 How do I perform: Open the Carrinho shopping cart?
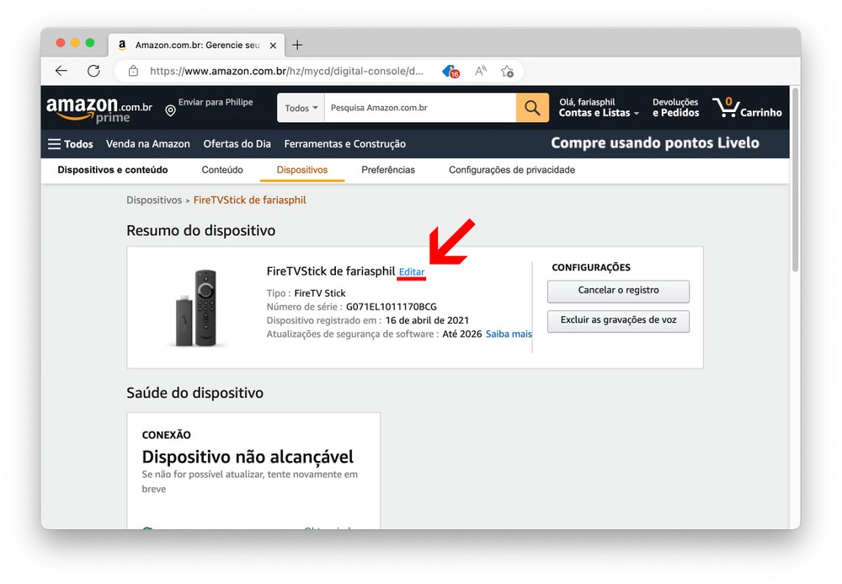pyautogui.click(x=747, y=108)
